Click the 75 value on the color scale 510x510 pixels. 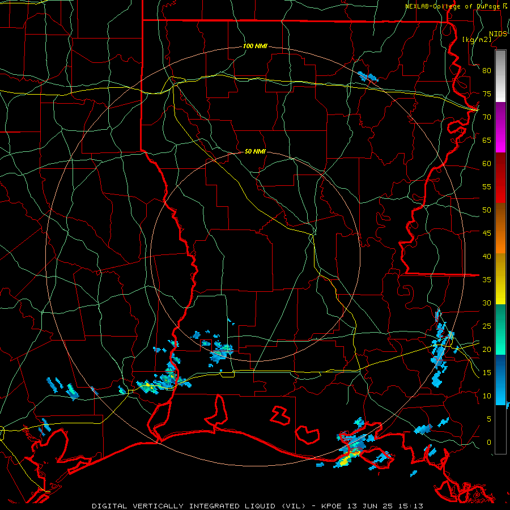coord(487,93)
